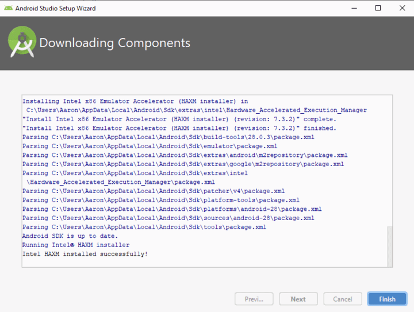Click the "Downloading Components" heading
This screenshot has height=312, width=414.
pos(114,43)
